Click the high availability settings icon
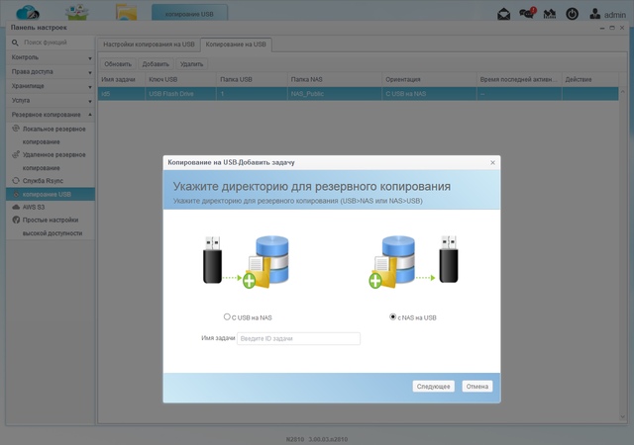Image resolution: width=634 pixels, height=445 pixels. tap(16, 220)
